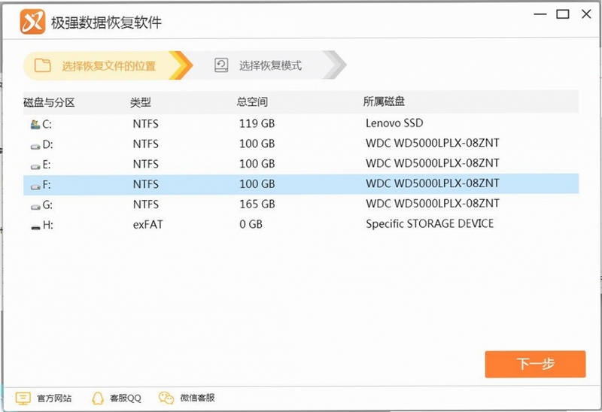Click the 0 GB size value
Viewport: 602px width, 412px height.
(x=251, y=224)
